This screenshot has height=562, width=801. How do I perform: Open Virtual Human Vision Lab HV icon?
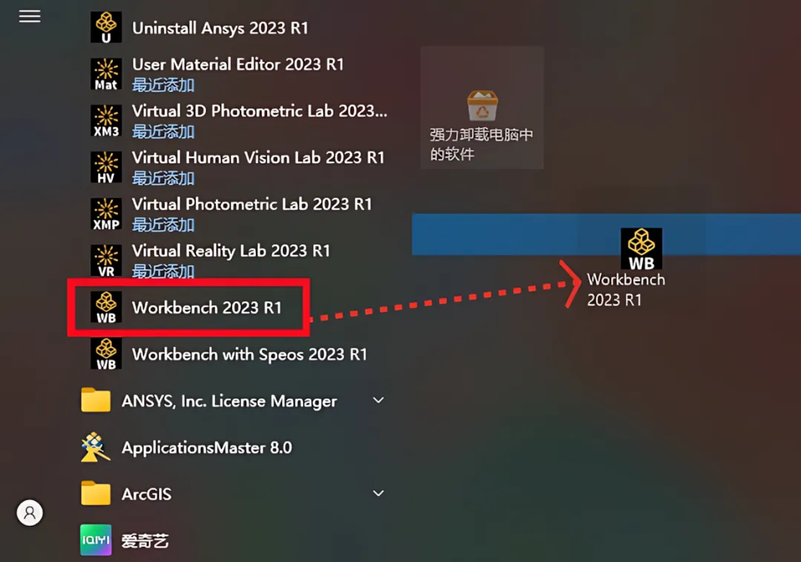(x=106, y=168)
